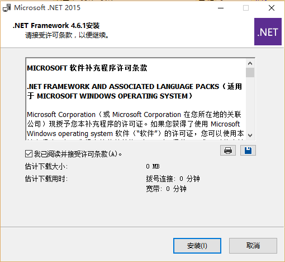Screen dimensions: 285x262
Task: Click the 拨号连接: 0 分钟 text
Action: (x=173, y=179)
